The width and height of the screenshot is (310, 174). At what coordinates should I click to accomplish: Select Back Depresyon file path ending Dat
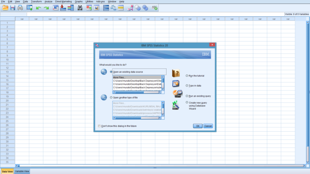point(137,84)
